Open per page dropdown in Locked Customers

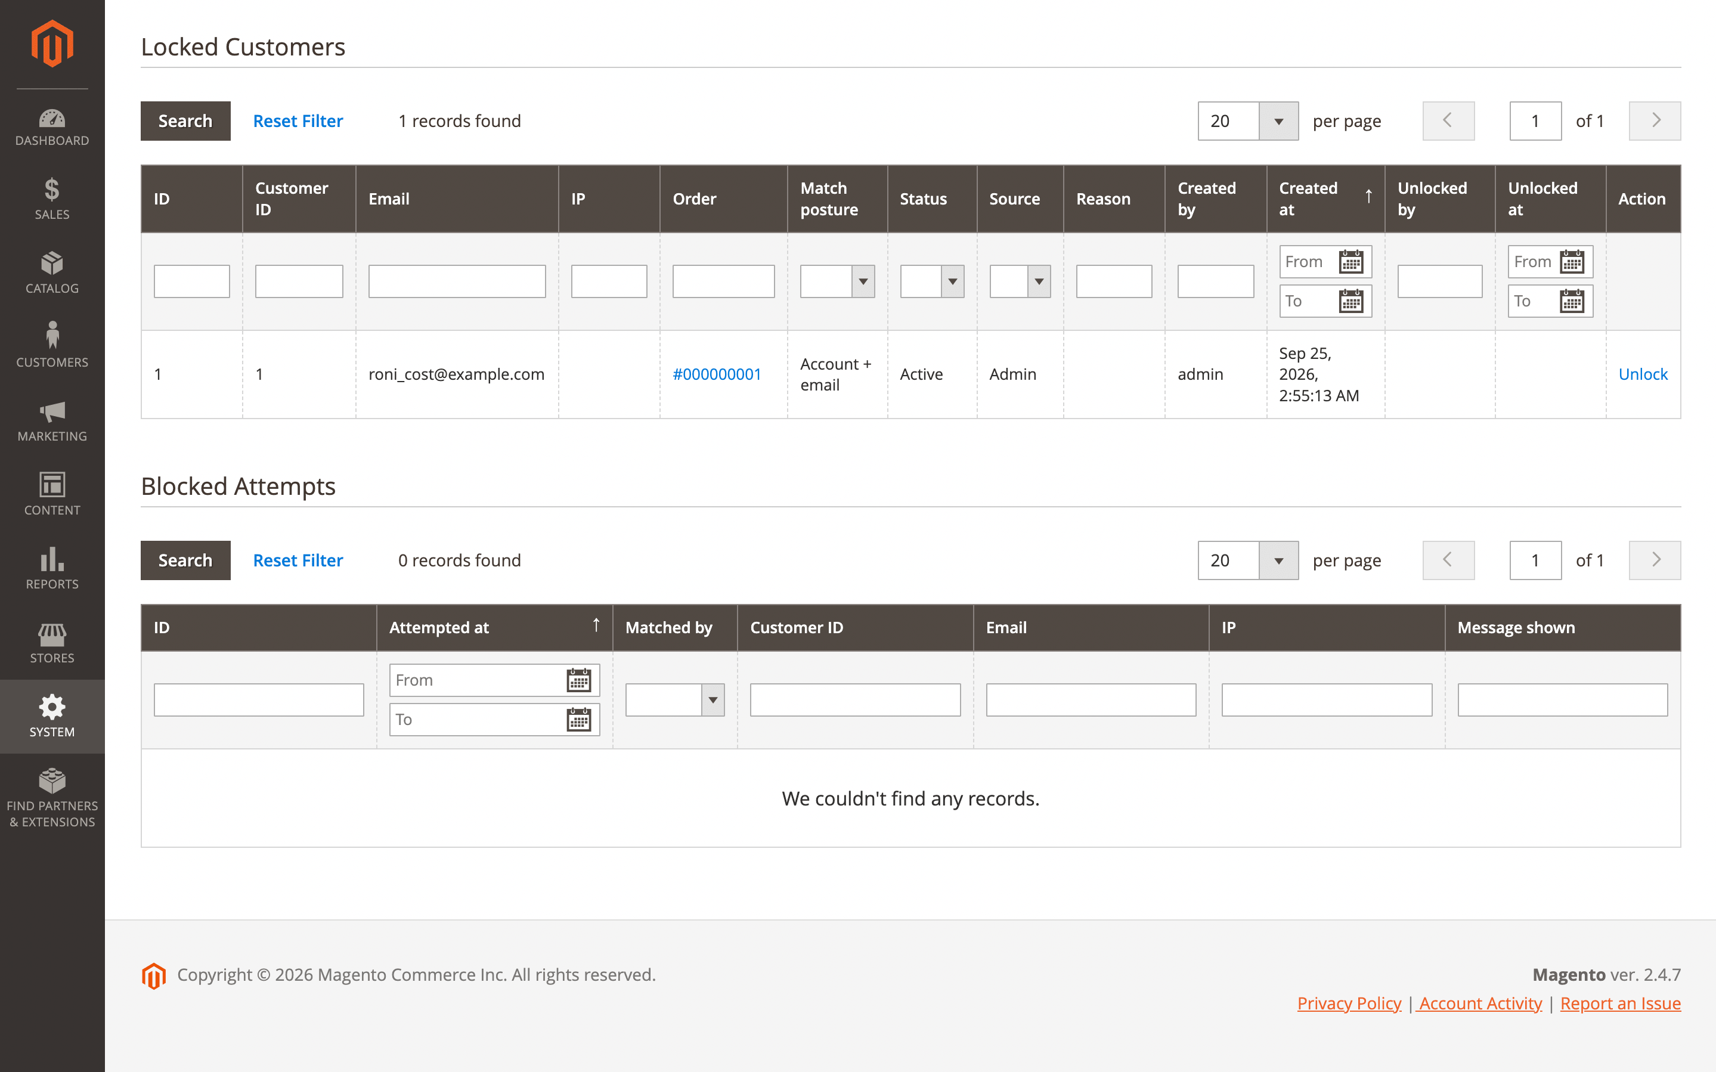tap(1247, 121)
